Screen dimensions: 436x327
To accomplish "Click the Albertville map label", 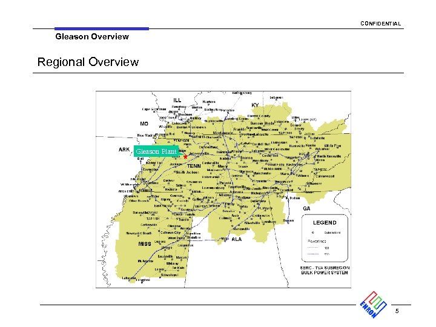I will [253, 223].
